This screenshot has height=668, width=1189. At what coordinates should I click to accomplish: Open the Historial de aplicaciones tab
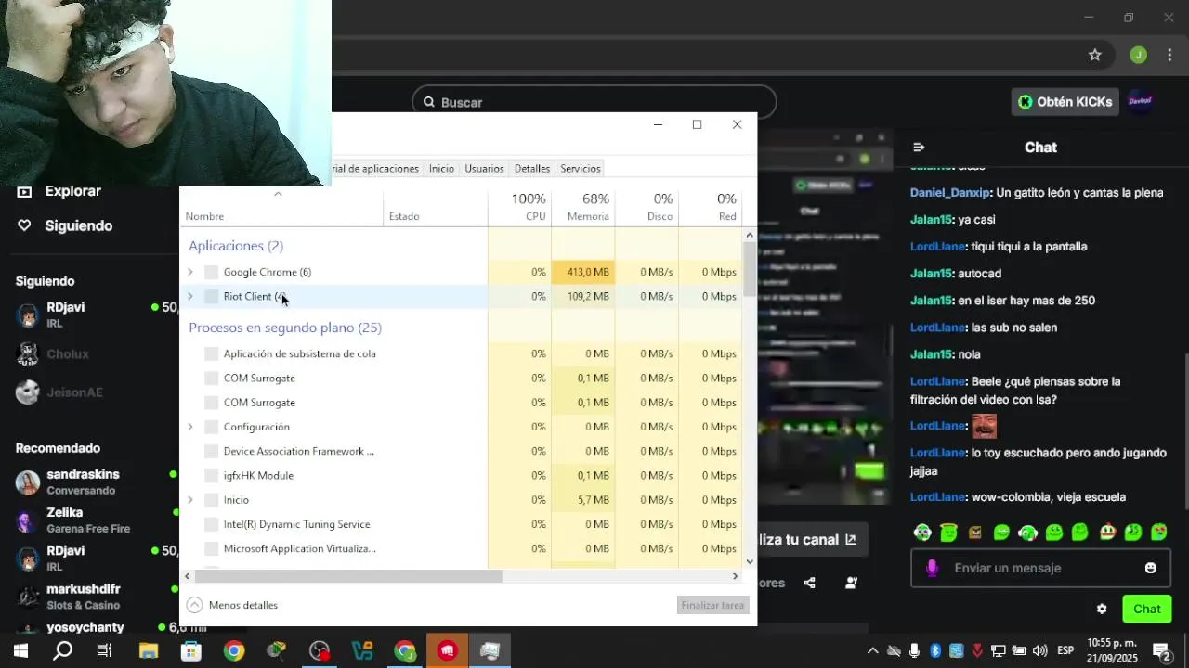(x=376, y=168)
